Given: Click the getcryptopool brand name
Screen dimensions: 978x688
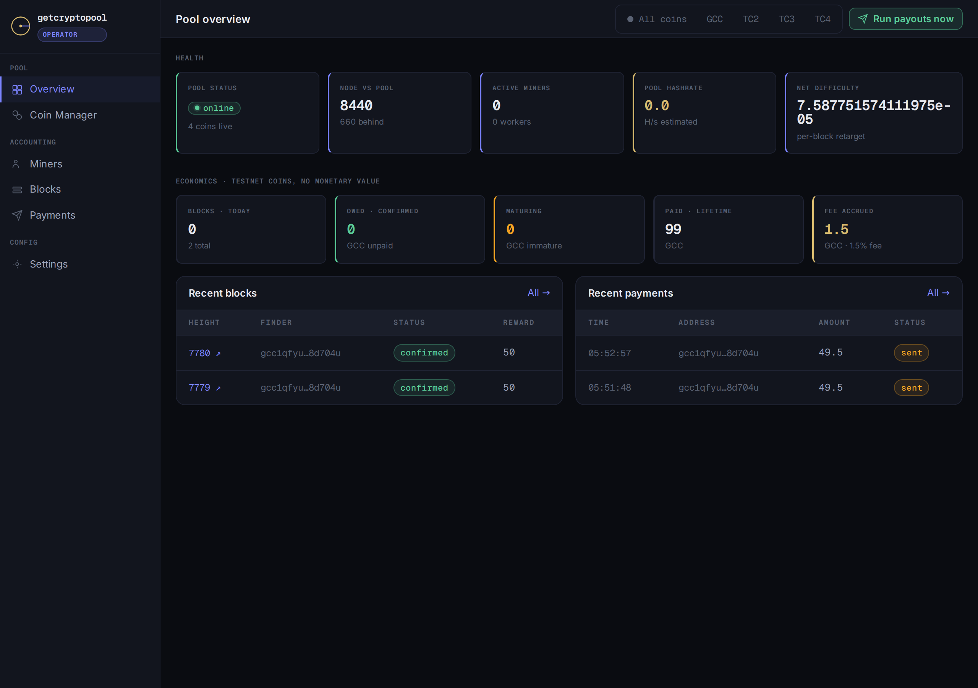Looking at the screenshot, I should pyautogui.click(x=72, y=18).
